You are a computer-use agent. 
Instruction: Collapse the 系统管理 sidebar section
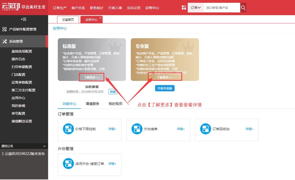24,41
